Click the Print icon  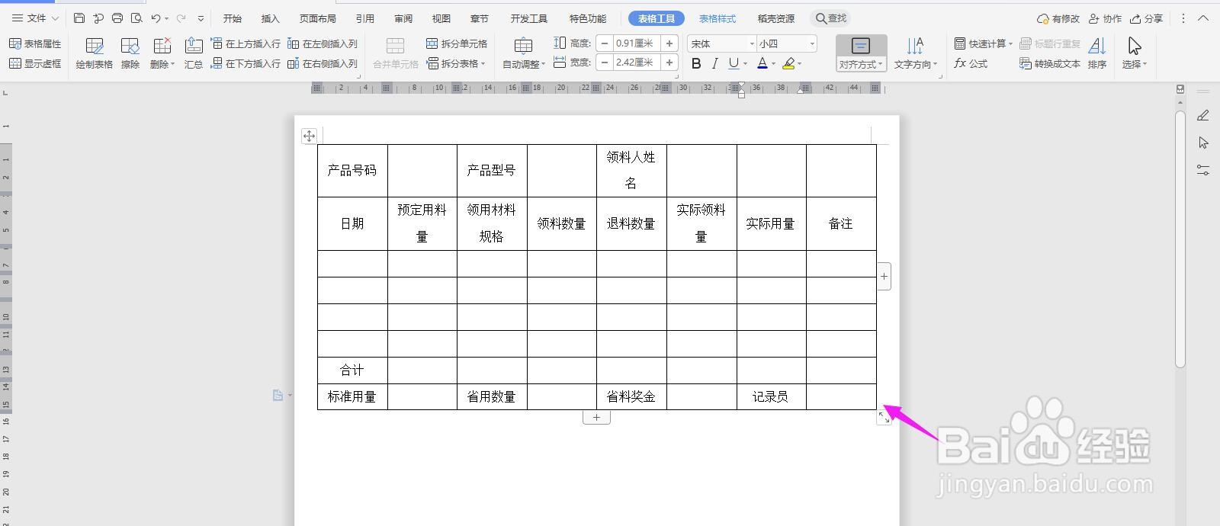click(117, 18)
